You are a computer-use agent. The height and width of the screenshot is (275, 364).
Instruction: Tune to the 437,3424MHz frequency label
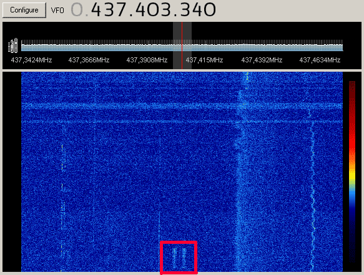(x=31, y=60)
